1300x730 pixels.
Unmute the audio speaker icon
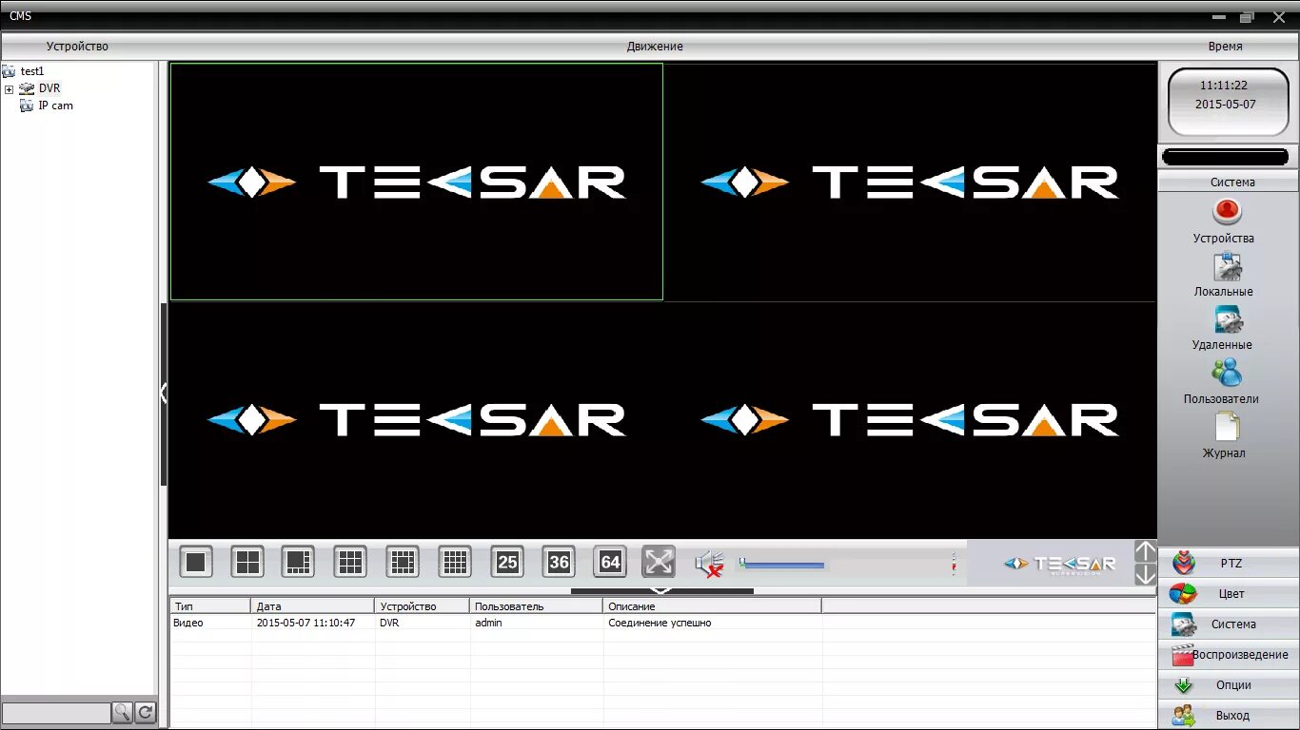pyautogui.click(x=709, y=564)
